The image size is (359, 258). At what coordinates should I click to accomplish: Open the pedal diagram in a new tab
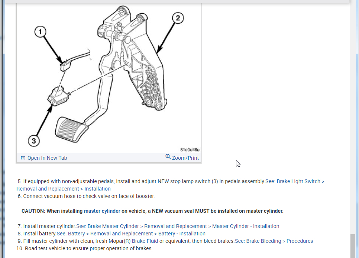click(x=47, y=158)
